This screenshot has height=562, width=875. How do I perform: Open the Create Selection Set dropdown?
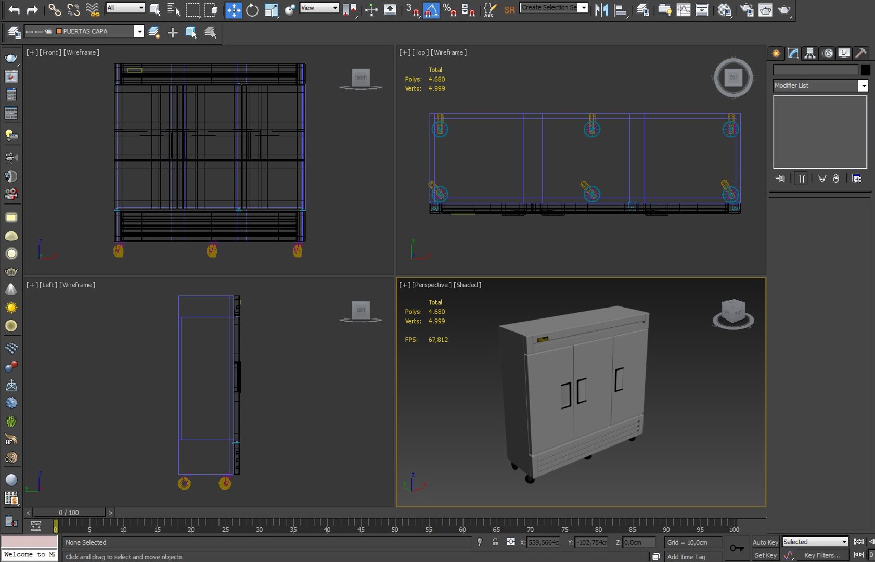584,8
